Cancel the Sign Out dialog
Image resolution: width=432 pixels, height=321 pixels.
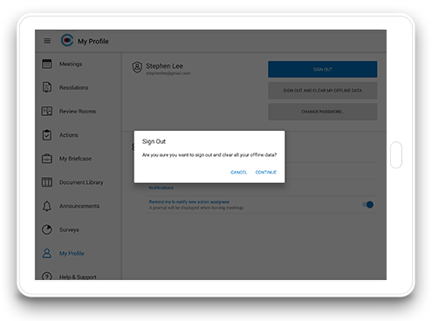point(238,172)
